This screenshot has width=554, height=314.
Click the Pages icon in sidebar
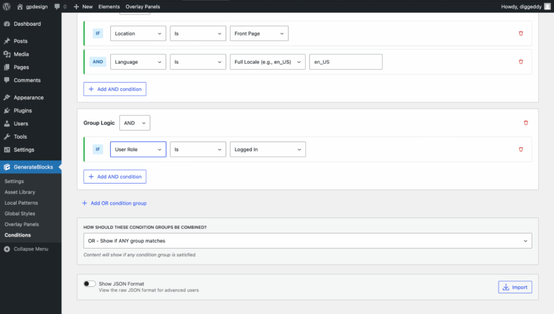point(6,67)
